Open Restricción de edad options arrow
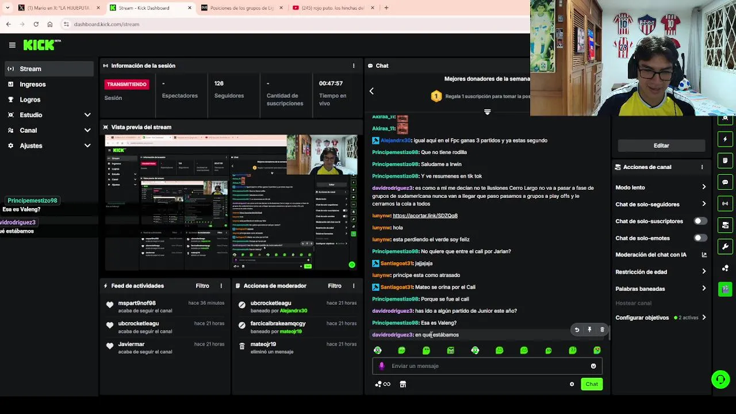The width and height of the screenshot is (736, 414). [704, 271]
